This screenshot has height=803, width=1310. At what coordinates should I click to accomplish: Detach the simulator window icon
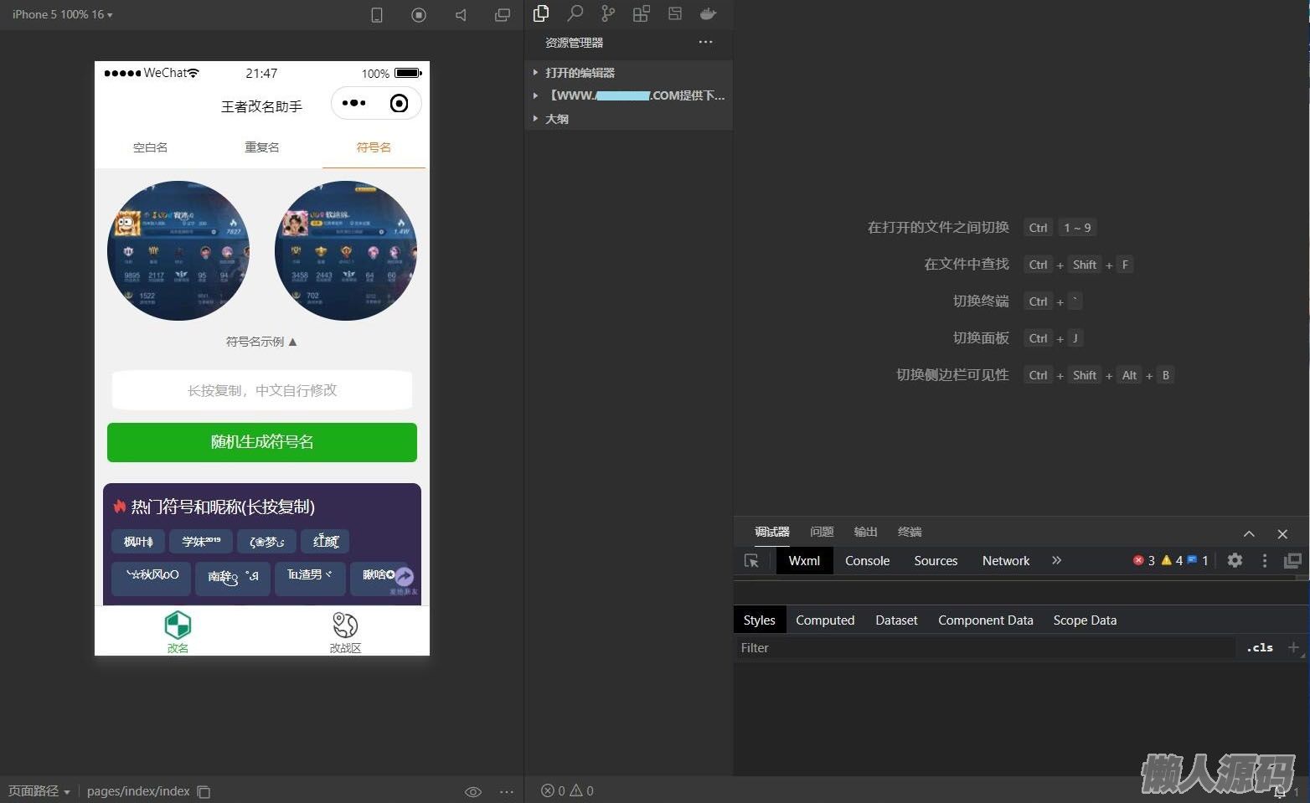503,15
